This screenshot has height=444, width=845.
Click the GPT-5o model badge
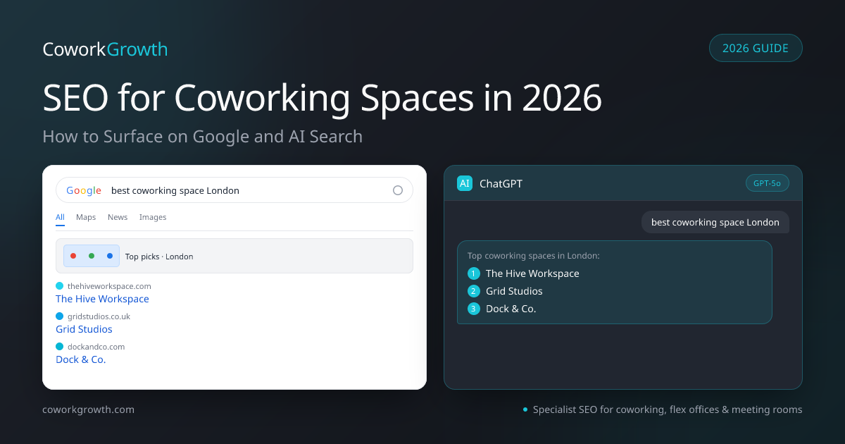coord(768,183)
